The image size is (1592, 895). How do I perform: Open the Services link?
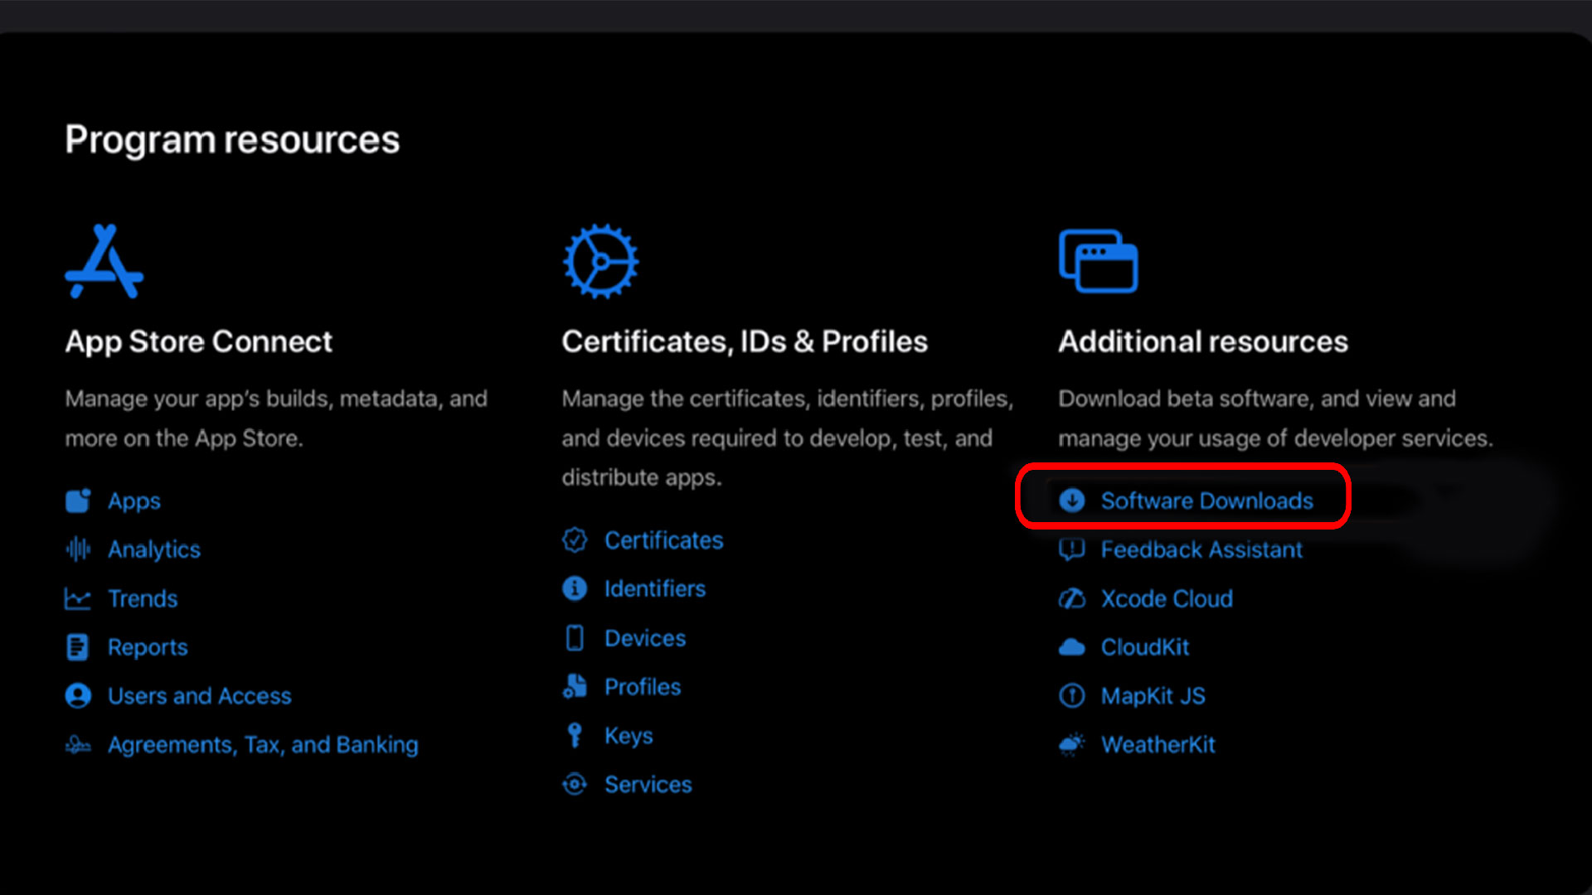(648, 784)
